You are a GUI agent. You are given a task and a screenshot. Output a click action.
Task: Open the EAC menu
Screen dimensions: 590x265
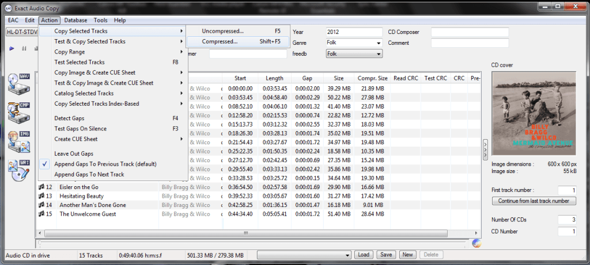[x=13, y=20]
